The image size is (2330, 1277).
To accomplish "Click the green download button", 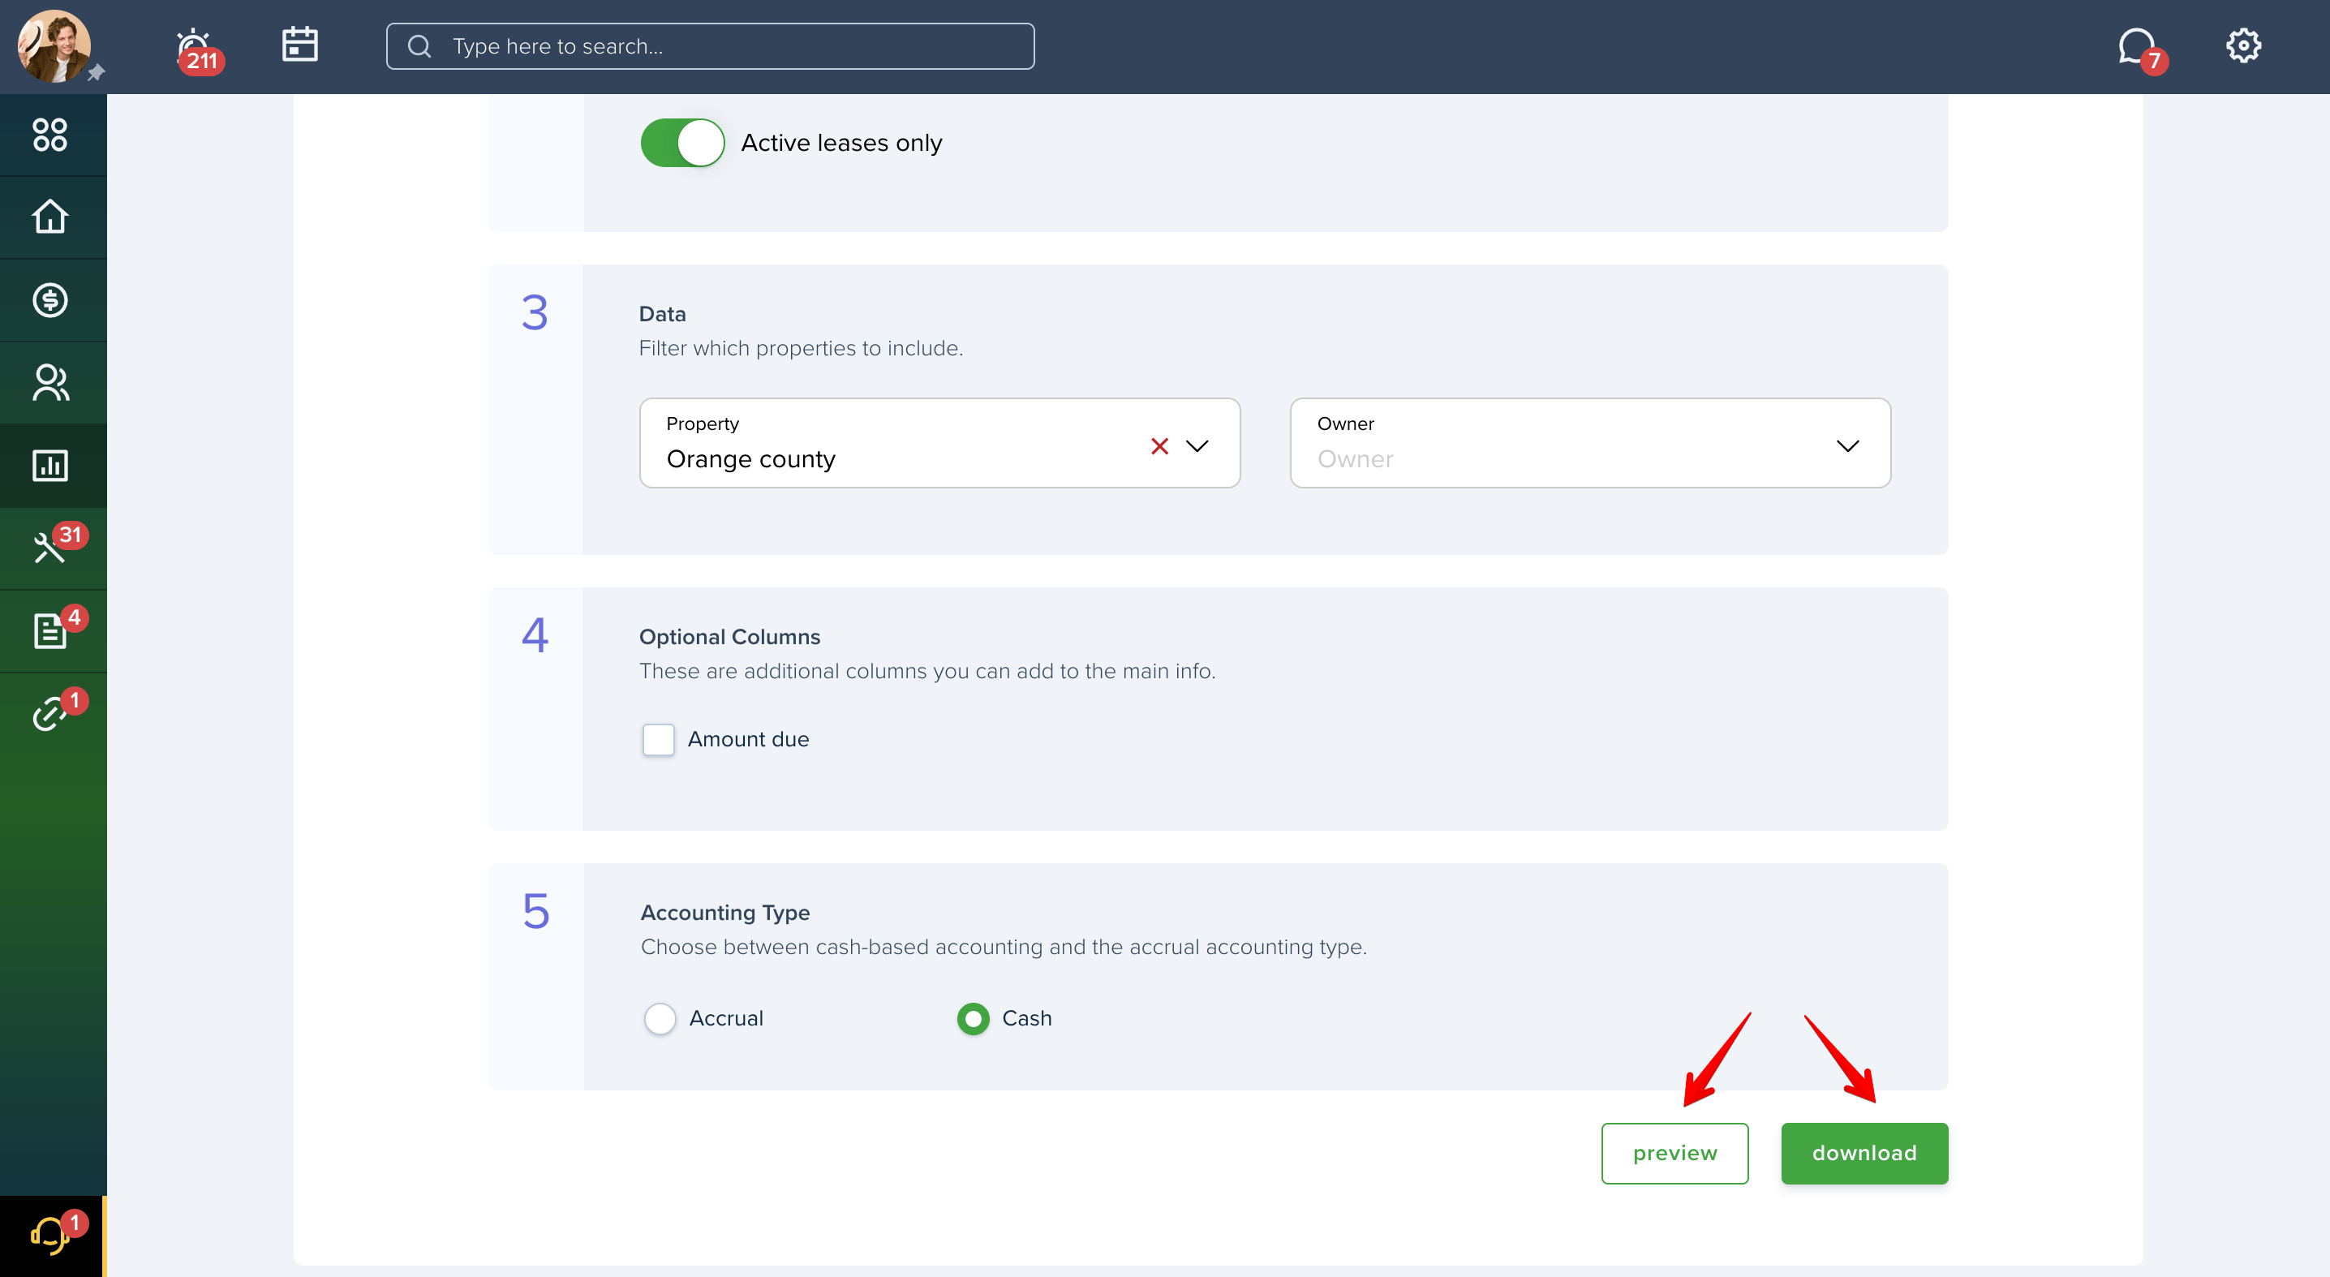I will click(1864, 1153).
